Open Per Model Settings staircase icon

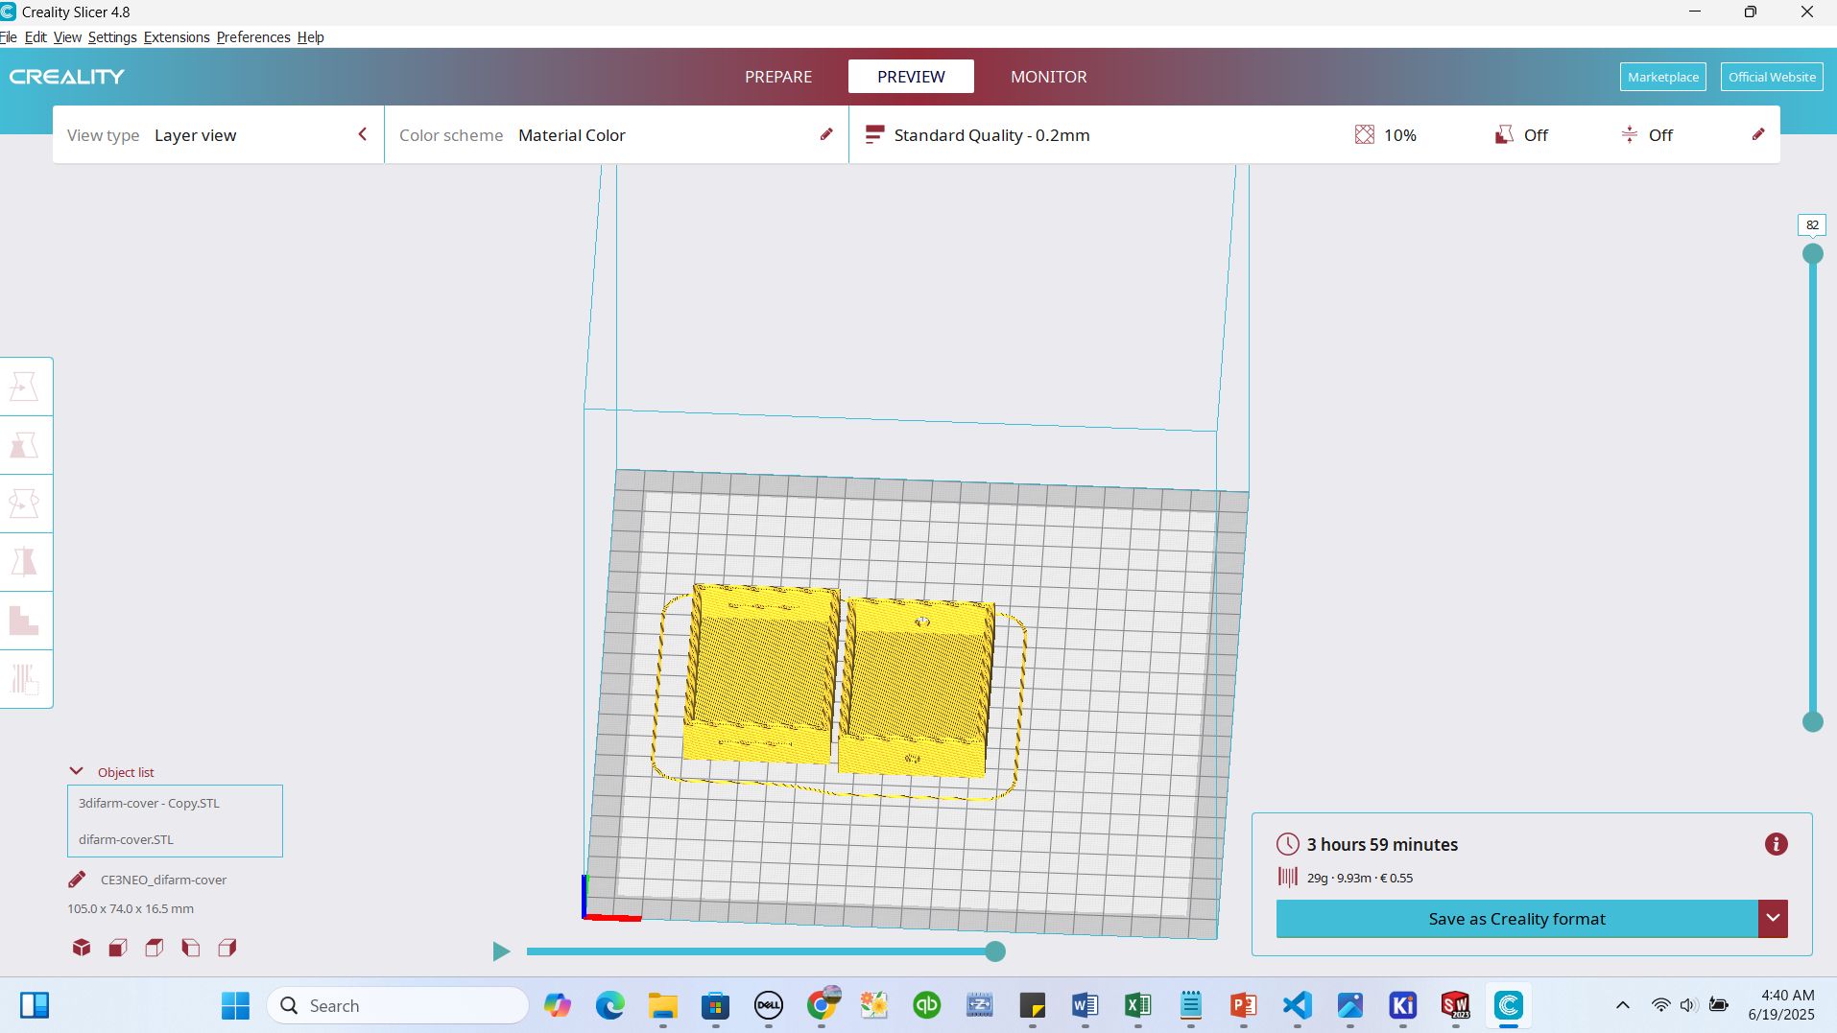[24, 621]
